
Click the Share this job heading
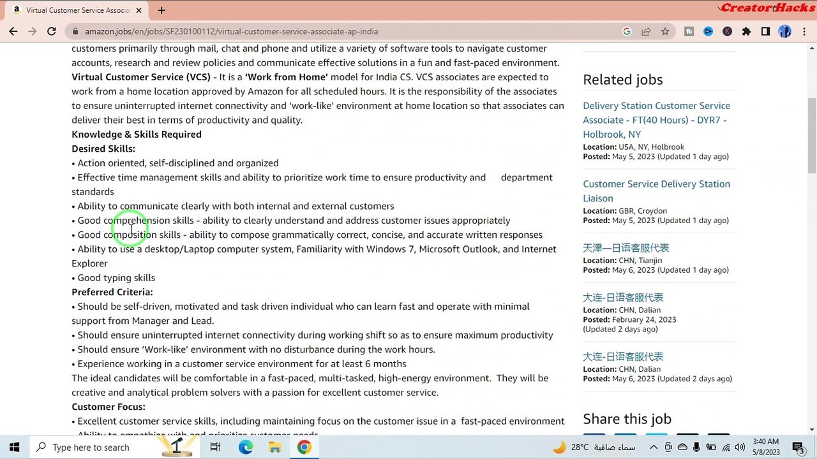coord(627,419)
